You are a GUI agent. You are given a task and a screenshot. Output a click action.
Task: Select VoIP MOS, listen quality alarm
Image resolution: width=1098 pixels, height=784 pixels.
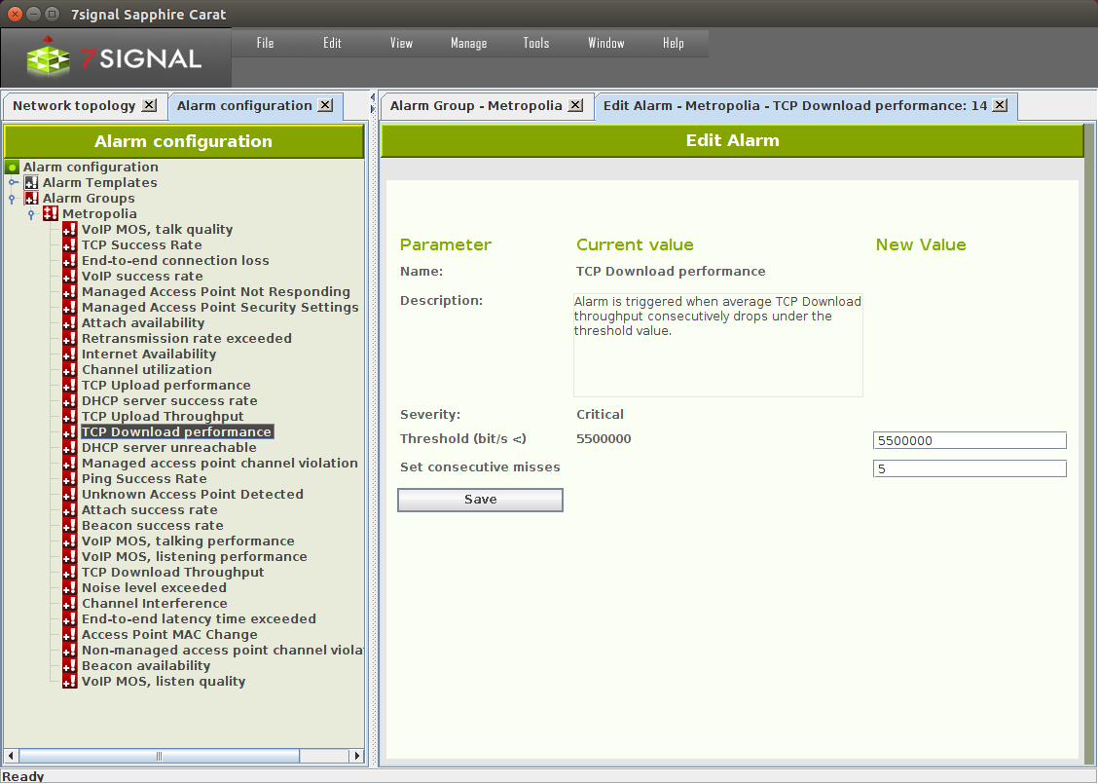(x=164, y=681)
